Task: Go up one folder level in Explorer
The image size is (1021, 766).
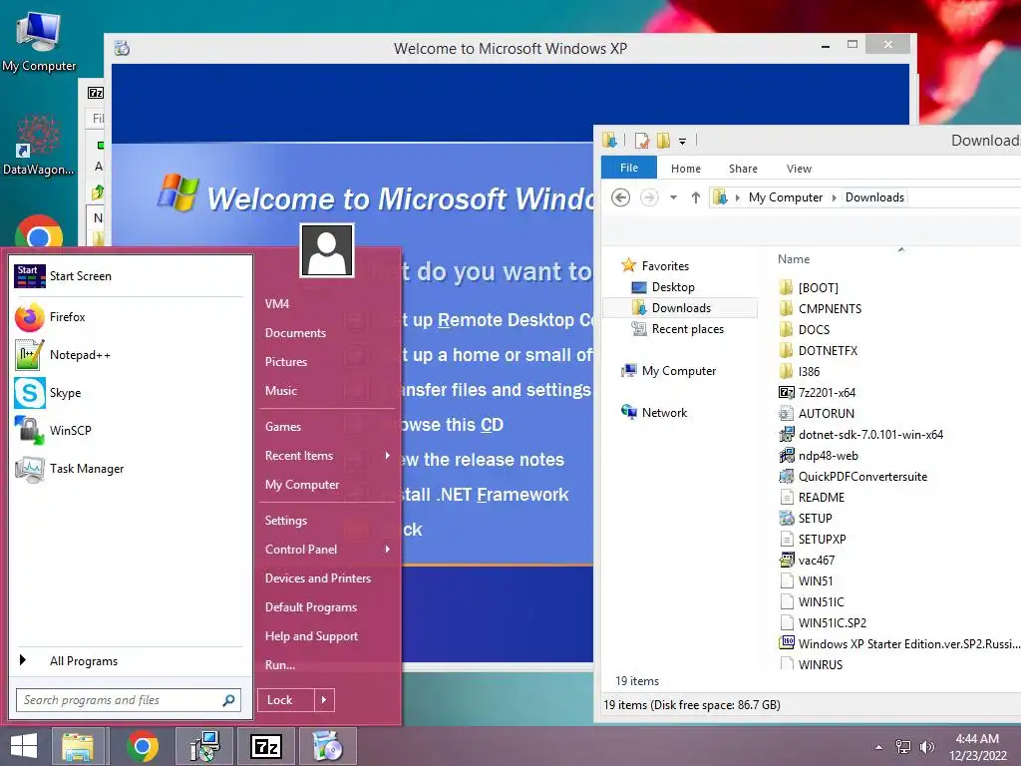Action: [x=695, y=197]
